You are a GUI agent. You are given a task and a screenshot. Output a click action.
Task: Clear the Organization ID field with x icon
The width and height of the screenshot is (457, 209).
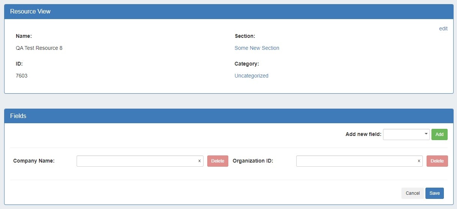coord(419,161)
